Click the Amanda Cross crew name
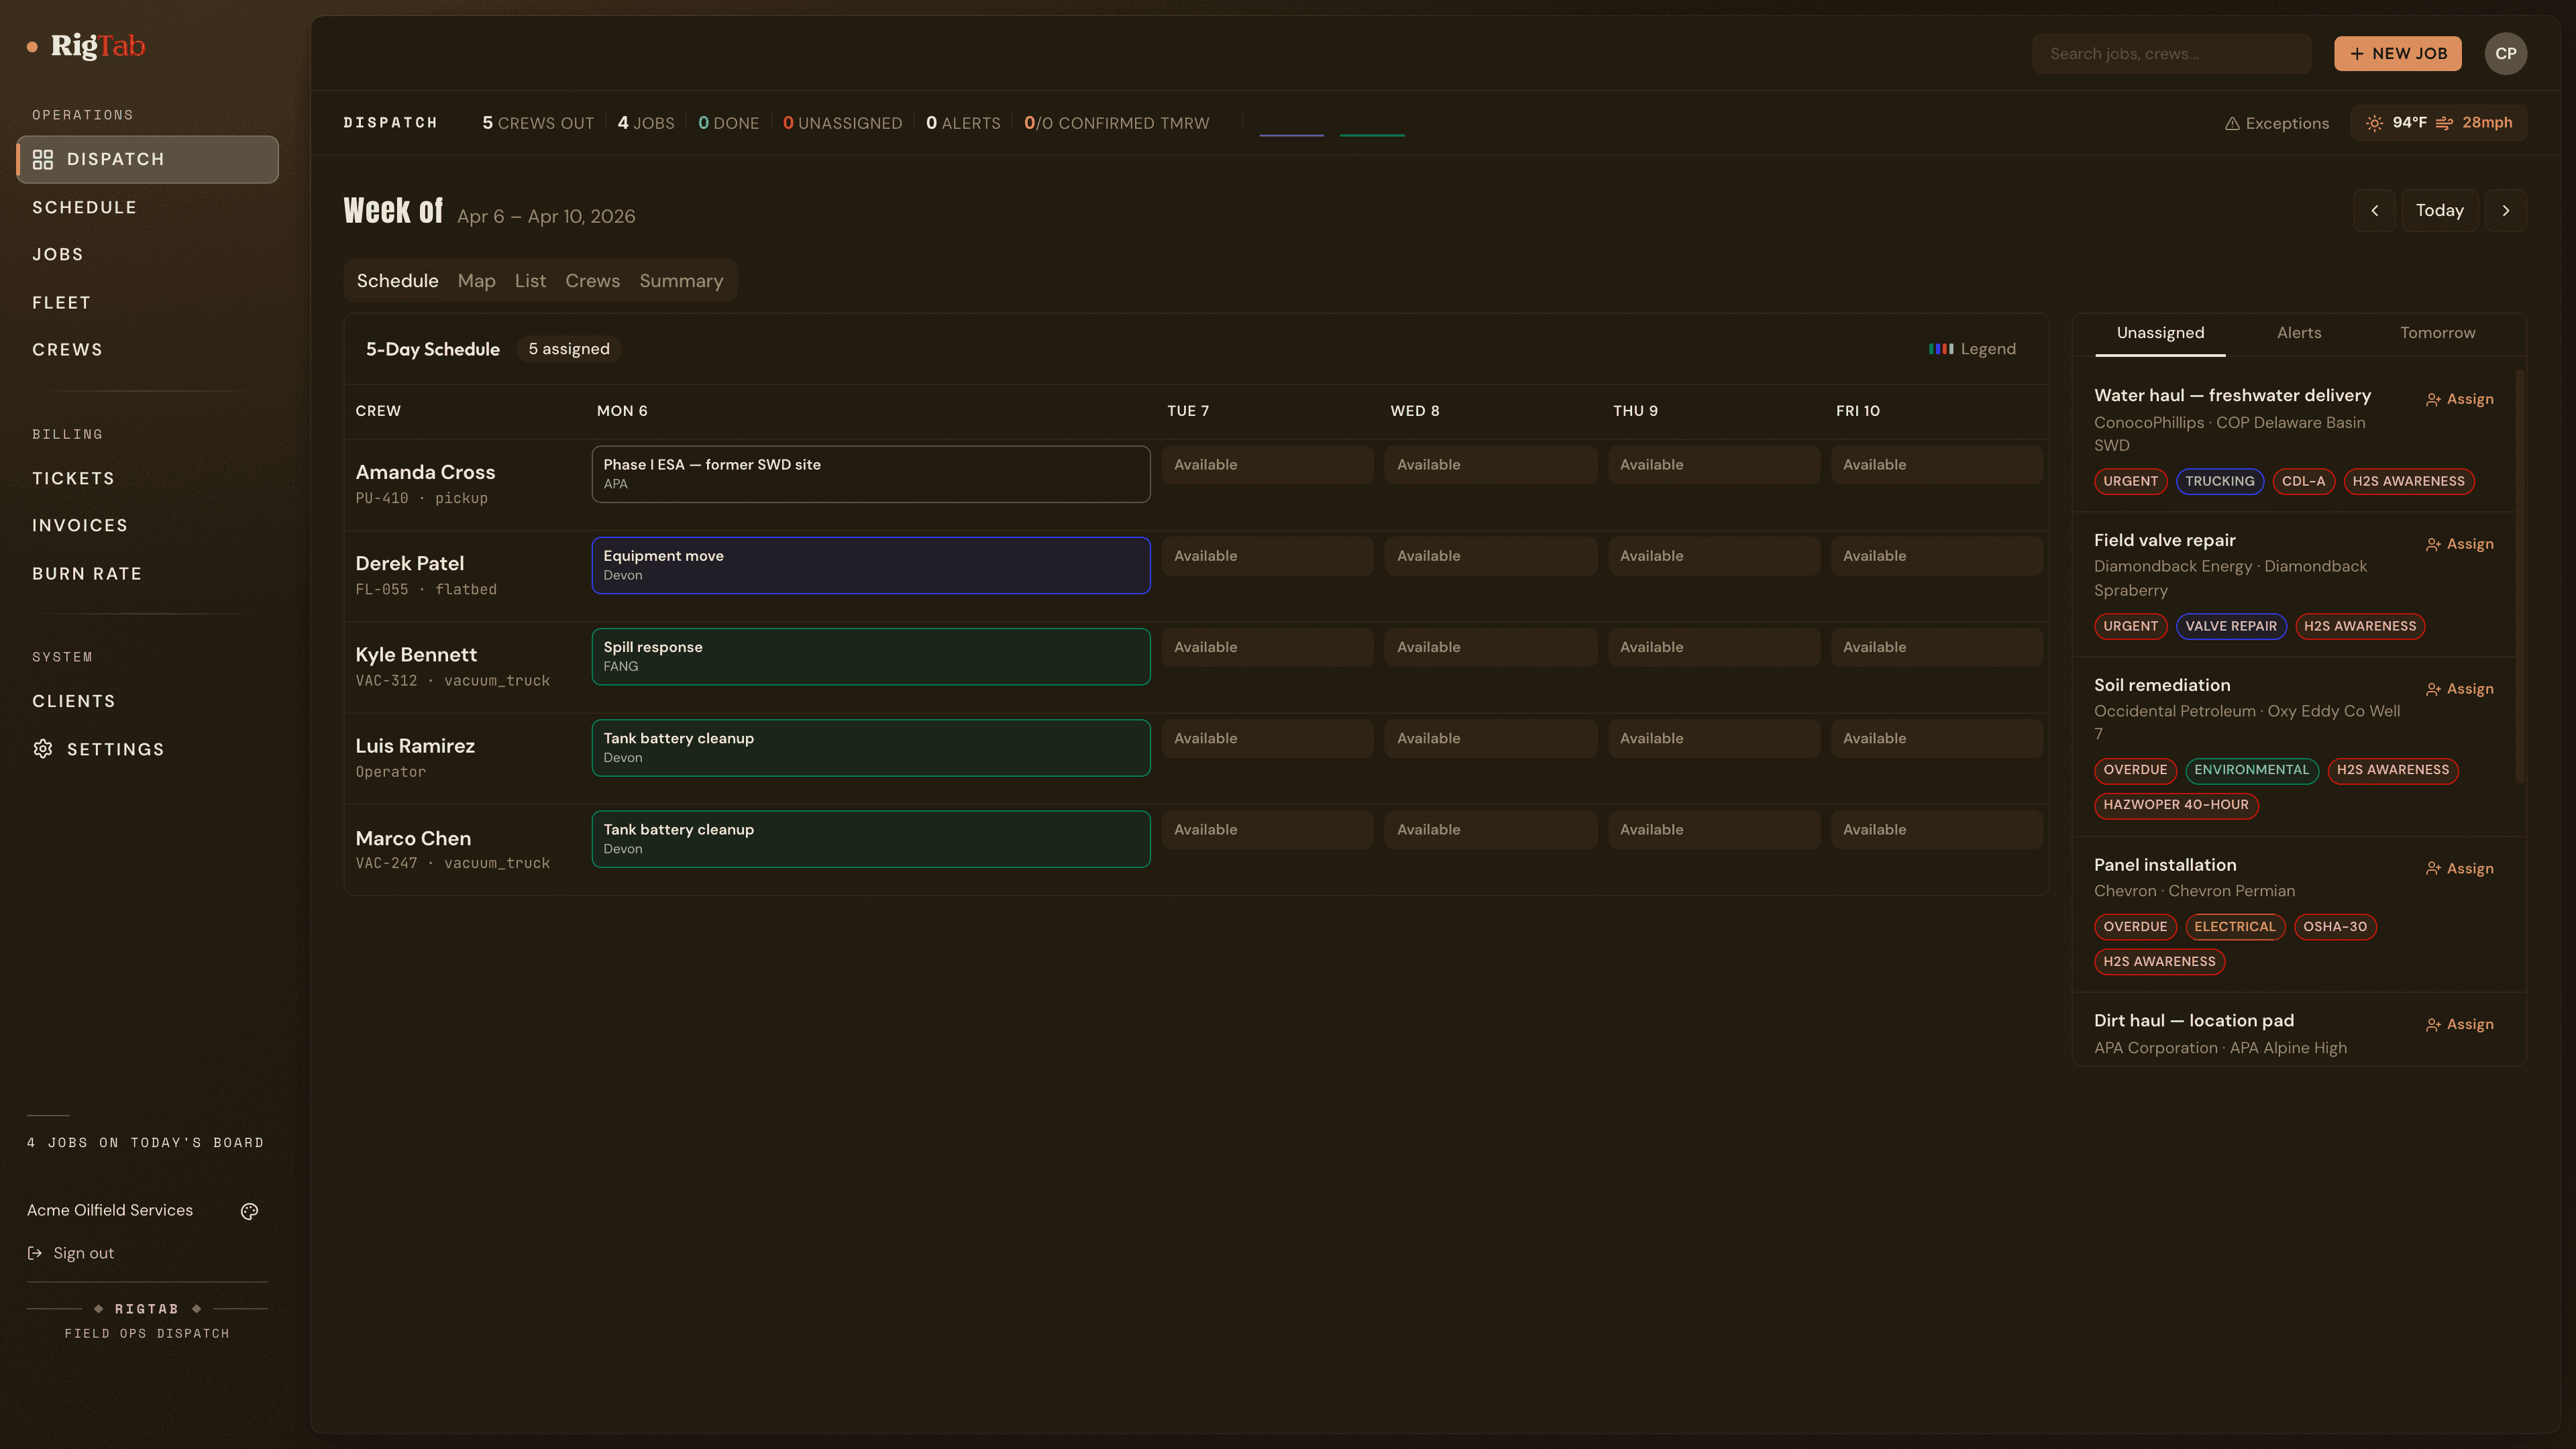 pyautogui.click(x=425, y=472)
